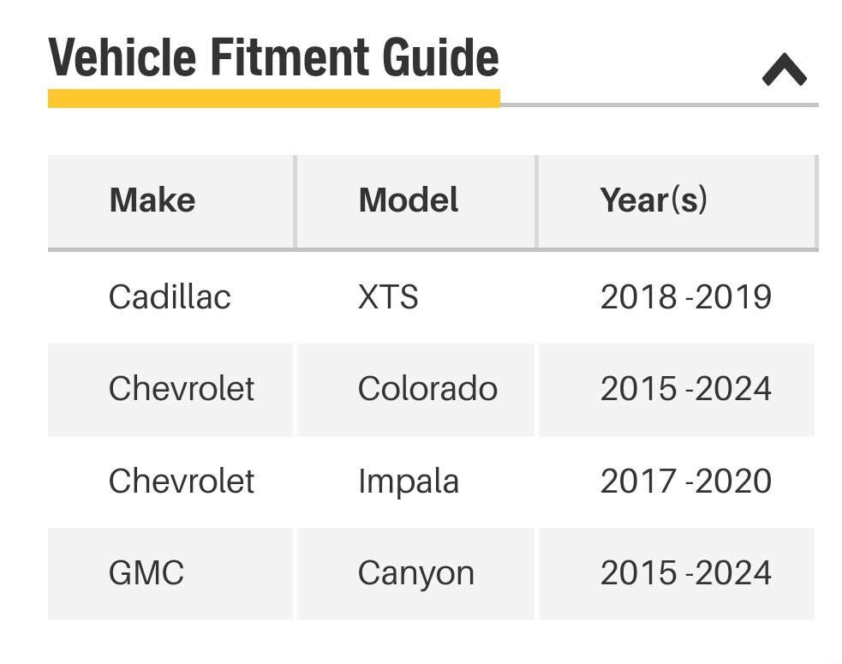
Task: Click the 2018-2019 year range
Action: [x=685, y=297]
